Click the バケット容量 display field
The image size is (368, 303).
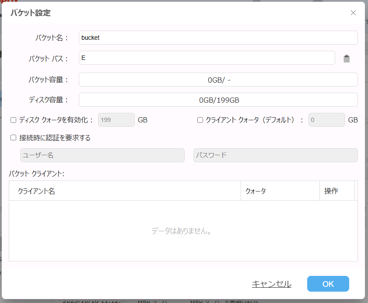pyautogui.click(x=218, y=80)
